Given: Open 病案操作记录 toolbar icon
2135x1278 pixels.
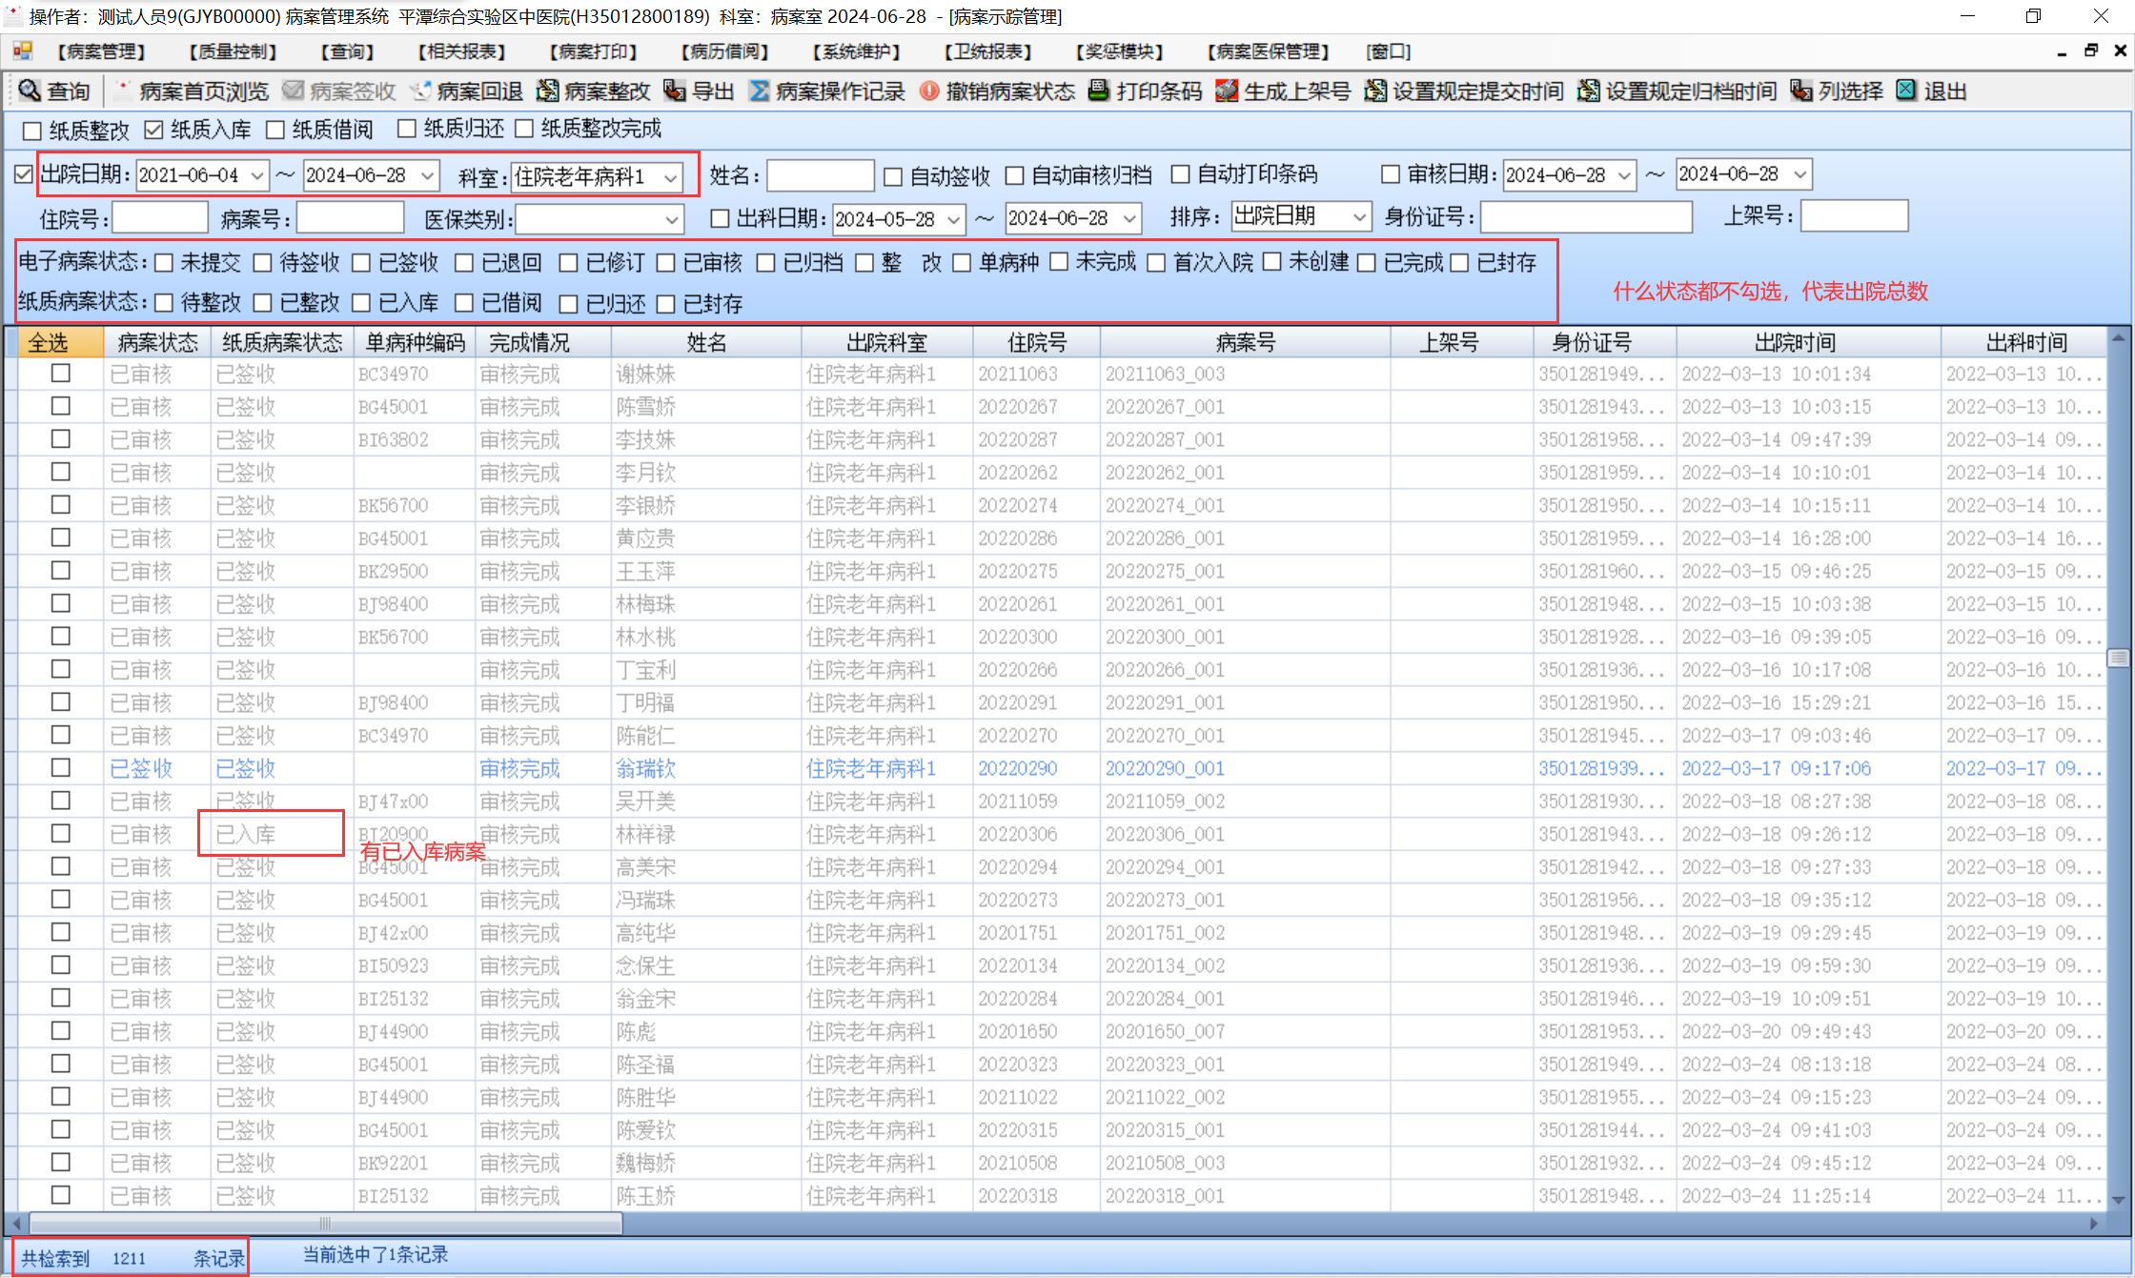Looking at the screenshot, I should pyautogui.click(x=760, y=91).
